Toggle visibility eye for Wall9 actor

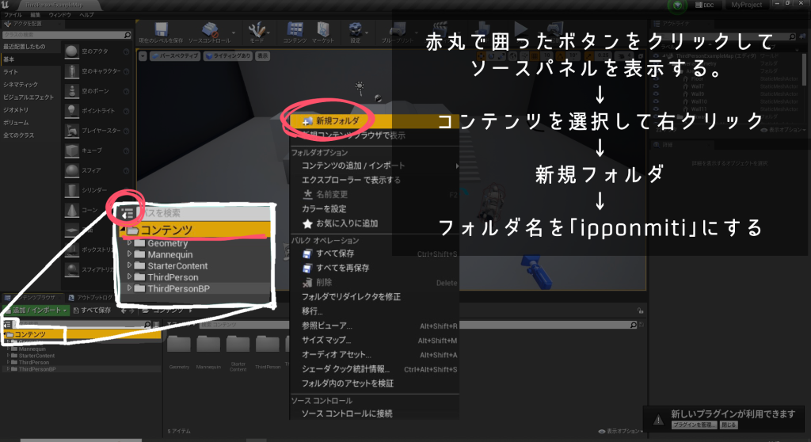(657, 93)
